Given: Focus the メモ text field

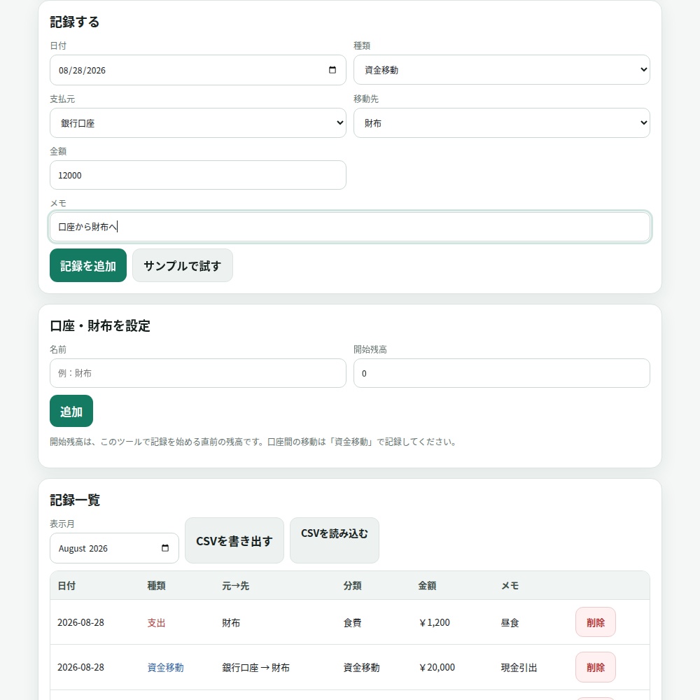Looking at the screenshot, I should pos(349,227).
